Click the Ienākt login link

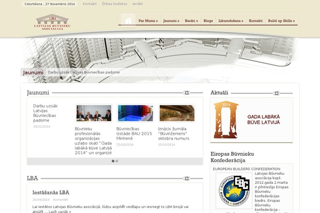(x=138, y=4)
